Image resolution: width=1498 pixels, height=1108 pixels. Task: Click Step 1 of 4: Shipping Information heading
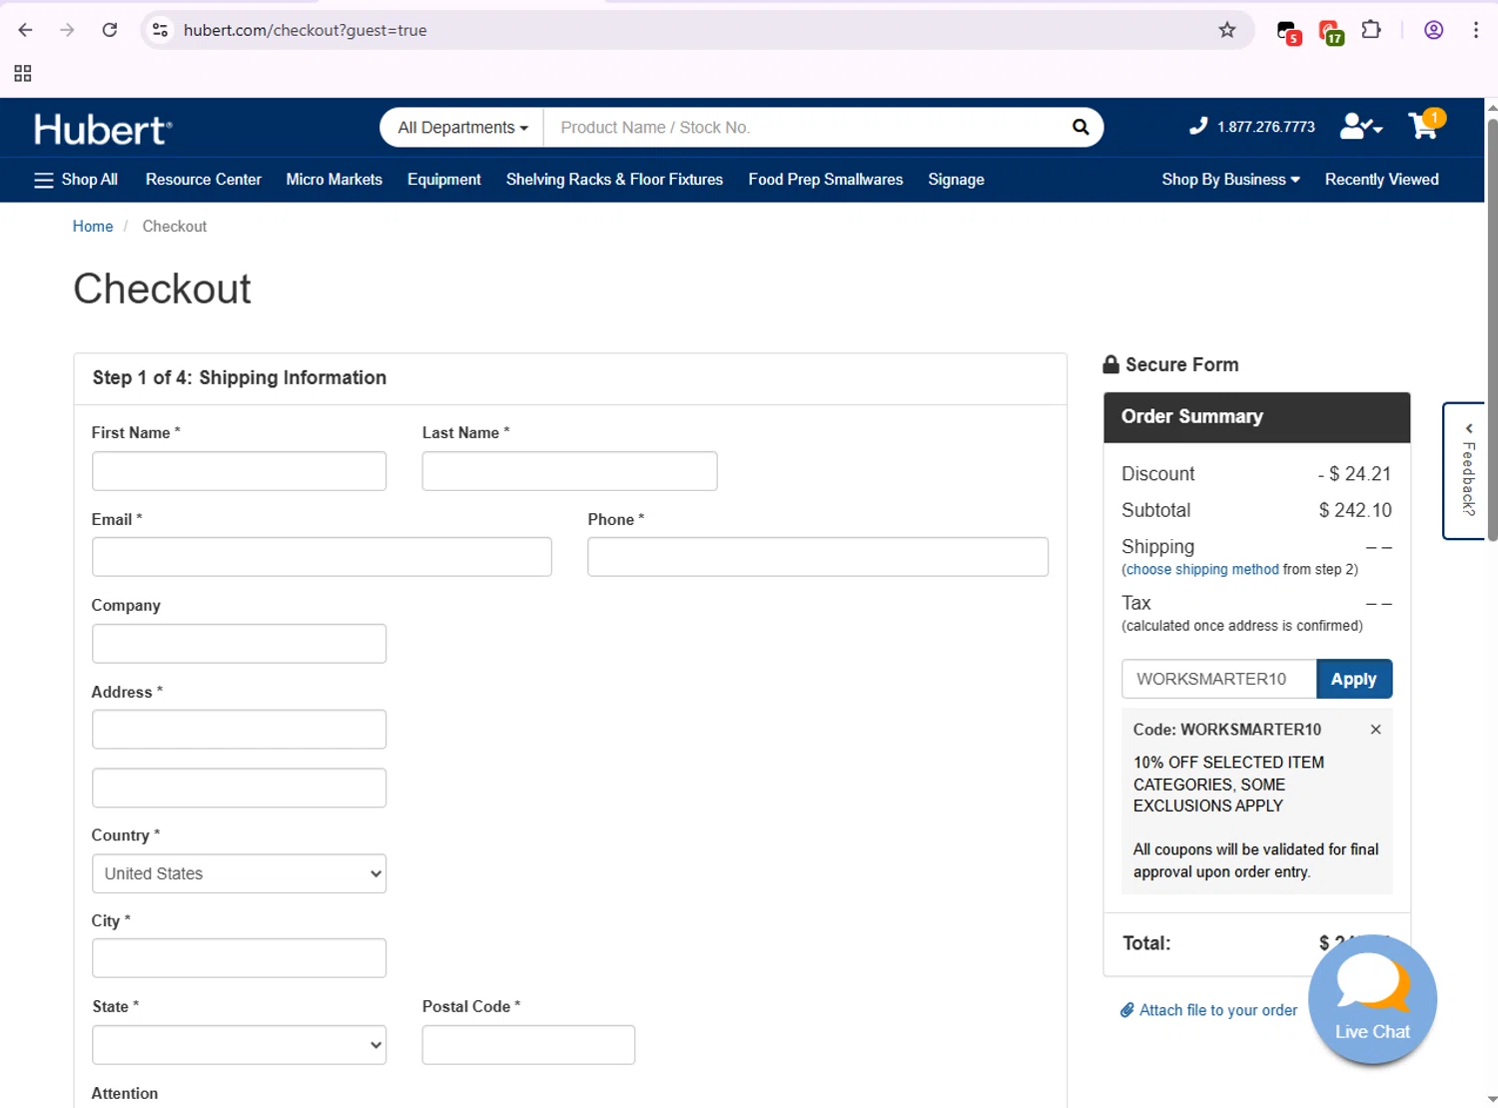(240, 377)
